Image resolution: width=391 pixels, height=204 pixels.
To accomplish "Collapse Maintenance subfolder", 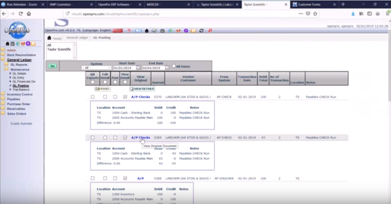I will pyautogui.click(x=6, y=69).
